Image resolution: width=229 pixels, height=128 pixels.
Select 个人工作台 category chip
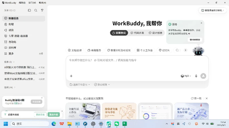coord(145,50)
